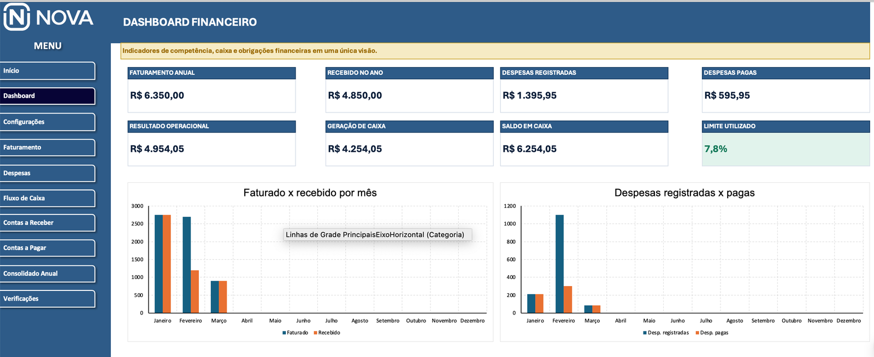Open the Início menu button
This screenshot has height=357, width=874.
coord(48,71)
